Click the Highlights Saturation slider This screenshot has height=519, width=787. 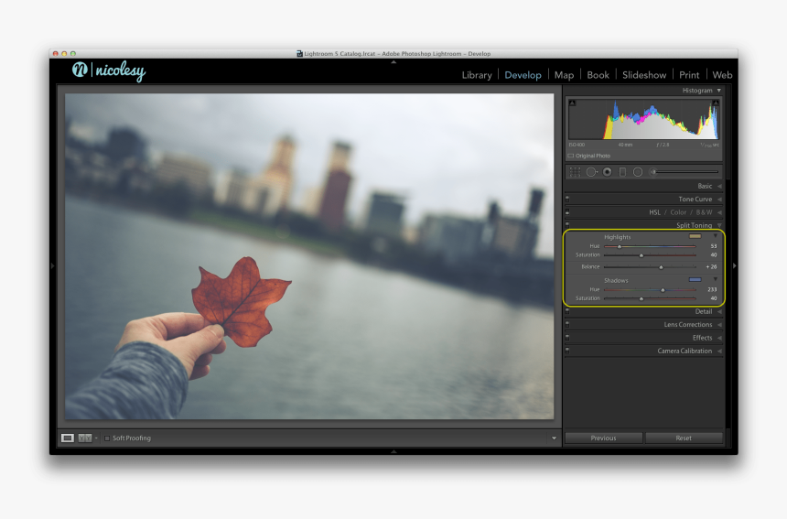coord(650,255)
